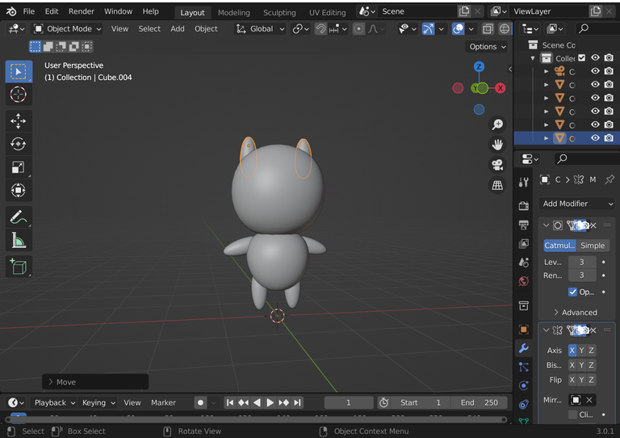620x438 pixels.
Task: Activate the Annotate tool
Action: point(18,217)
